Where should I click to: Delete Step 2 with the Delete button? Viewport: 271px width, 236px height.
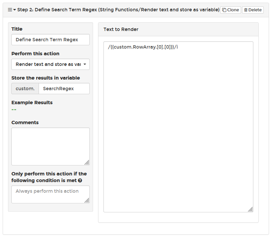253,10
